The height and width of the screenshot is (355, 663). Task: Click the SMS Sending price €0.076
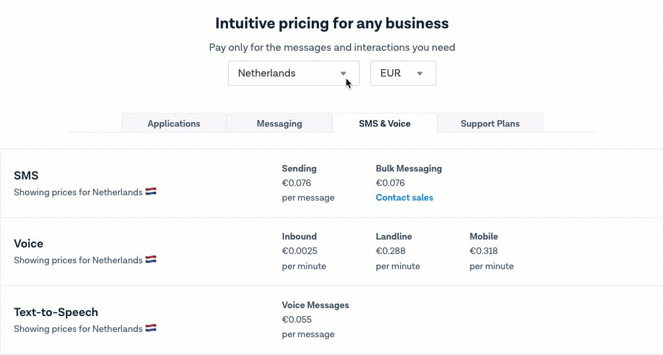(x=297, y=183)
